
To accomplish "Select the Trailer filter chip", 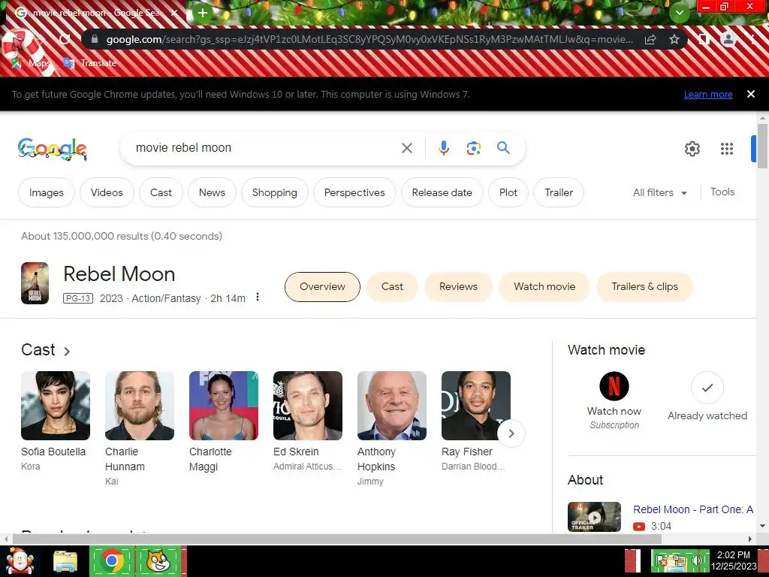I will tap(559, 192).
